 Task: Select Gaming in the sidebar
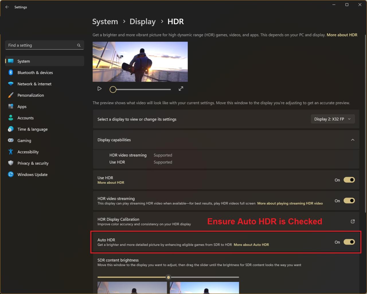[24, 141]
